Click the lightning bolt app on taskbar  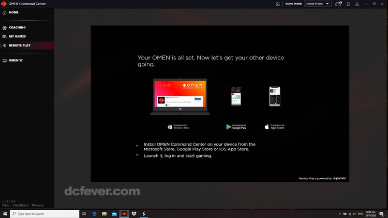click(144, 214)
